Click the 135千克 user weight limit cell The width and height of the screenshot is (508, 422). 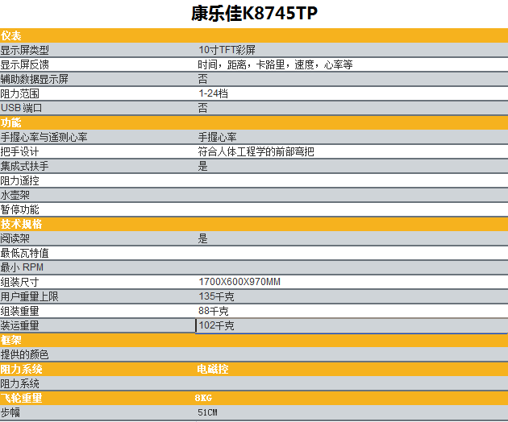(x=216, y=296)
